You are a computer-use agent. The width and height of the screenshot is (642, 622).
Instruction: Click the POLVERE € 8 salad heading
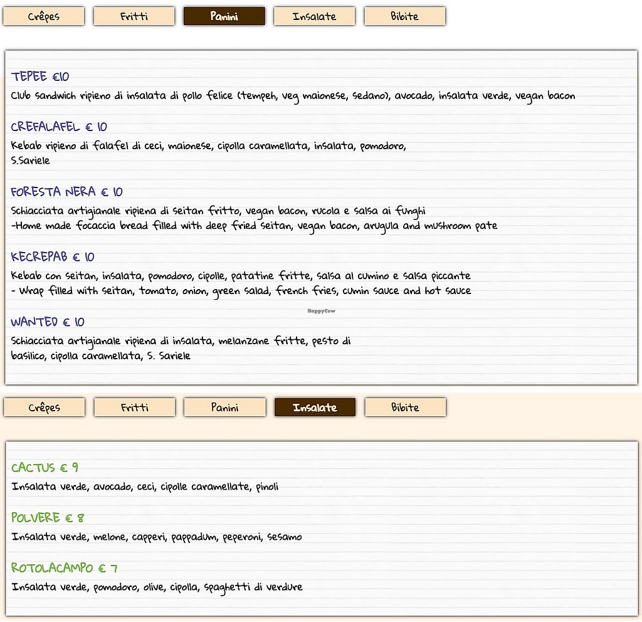(48, 518)
